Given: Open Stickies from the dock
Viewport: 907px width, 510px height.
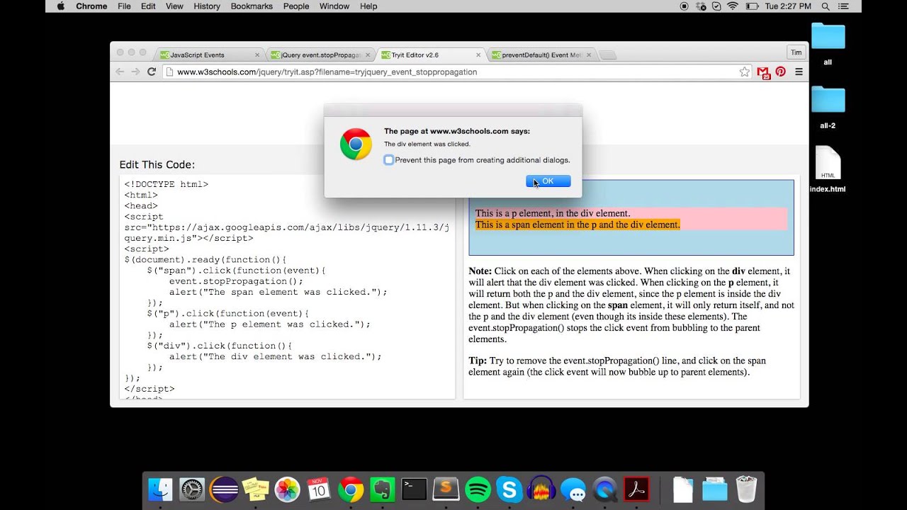Looking at the screenshot, I should pos(256,489).
